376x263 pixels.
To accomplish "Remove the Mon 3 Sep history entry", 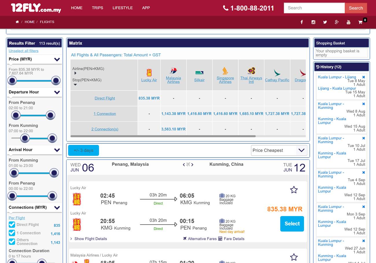I will point(364,207).
